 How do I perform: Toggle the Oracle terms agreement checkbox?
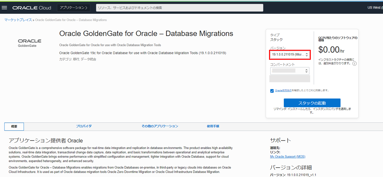pyautogui.click(x=272, y=91)
